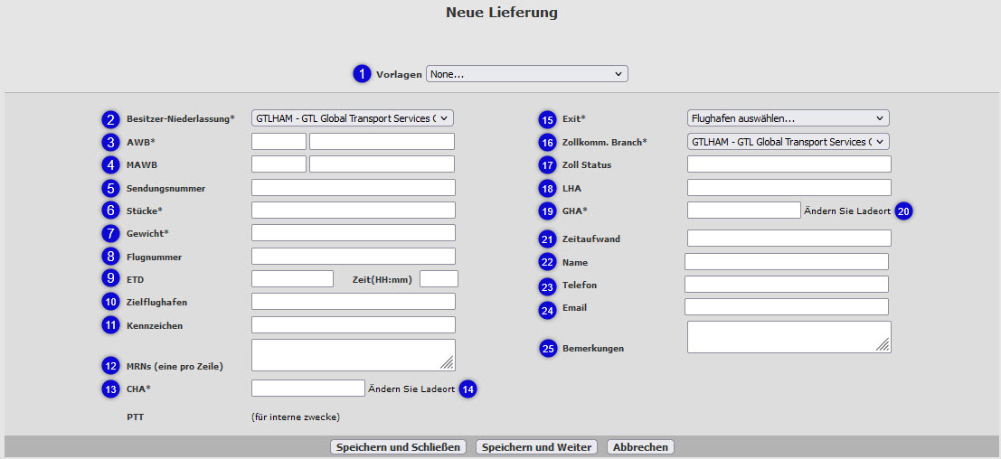Select the Gewicht input field
Screen dimensions: 1001x459
point(353,233)
